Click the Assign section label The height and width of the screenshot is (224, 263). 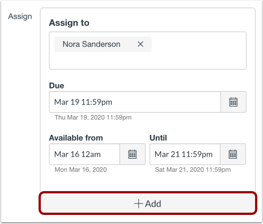coord(20,16)
